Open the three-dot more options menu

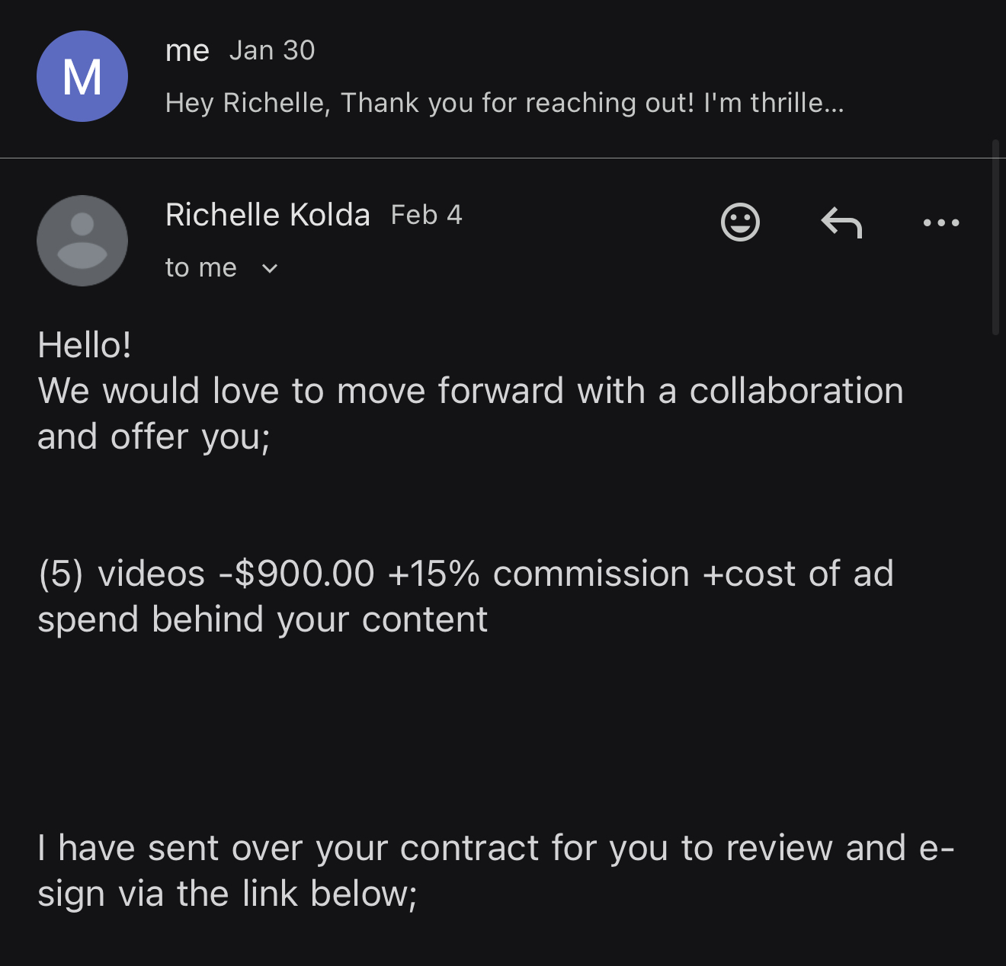[941, 222]
